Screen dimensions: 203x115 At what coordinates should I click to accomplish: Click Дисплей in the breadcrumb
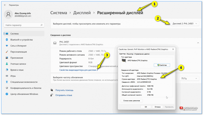(82, 13)
